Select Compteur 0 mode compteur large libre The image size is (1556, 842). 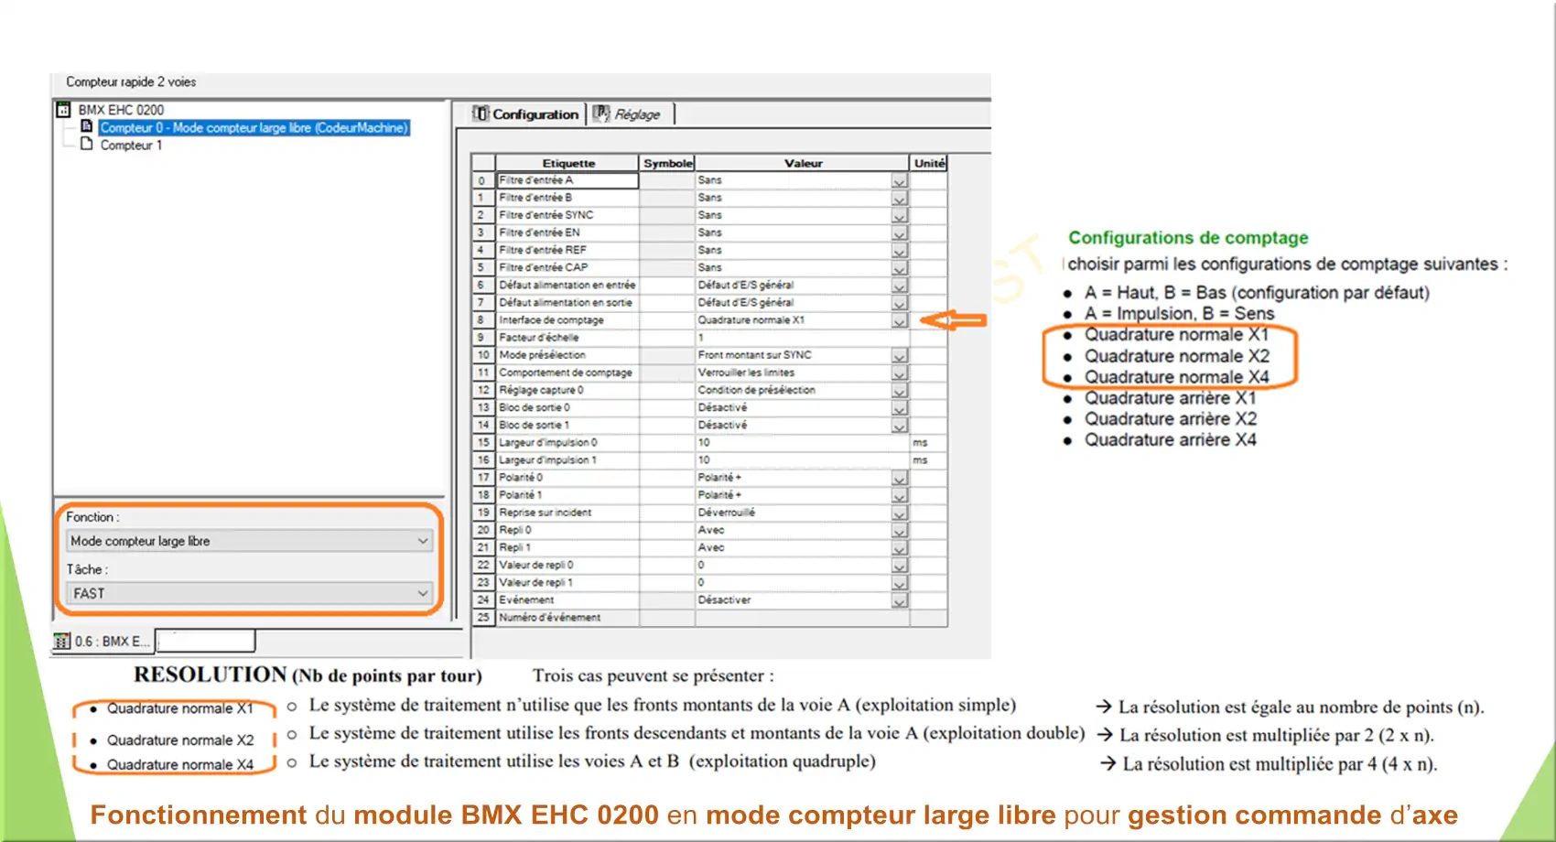pos(254,127)
